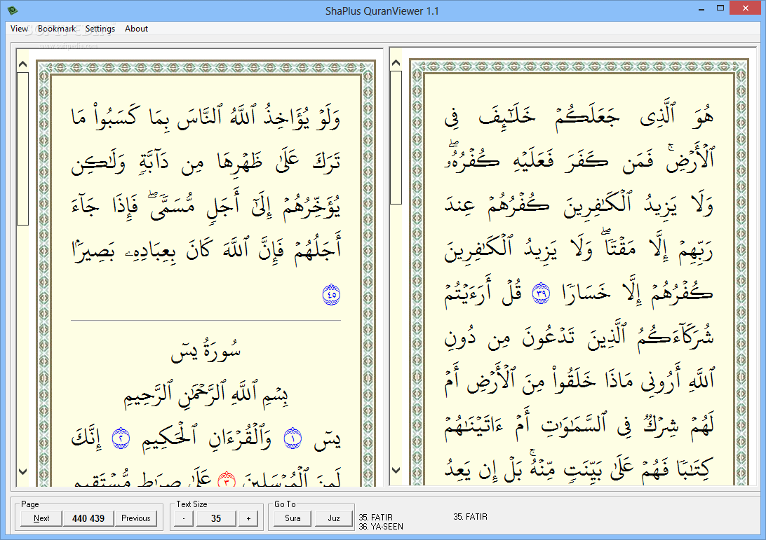
Task: Click the left page scrollbar thumb
Action: pyautogui.click(x=22, y=148)
